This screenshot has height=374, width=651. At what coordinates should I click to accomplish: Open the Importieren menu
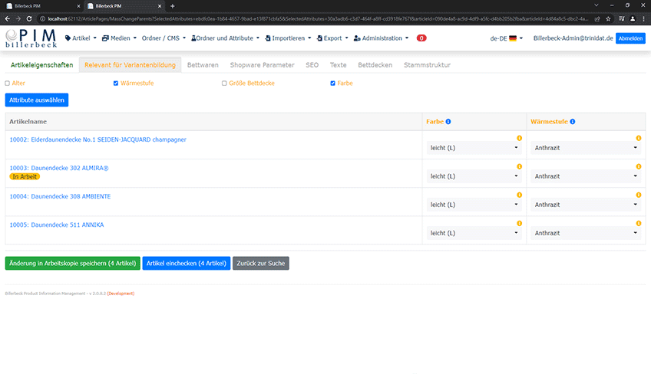click(x=288, y=38)
